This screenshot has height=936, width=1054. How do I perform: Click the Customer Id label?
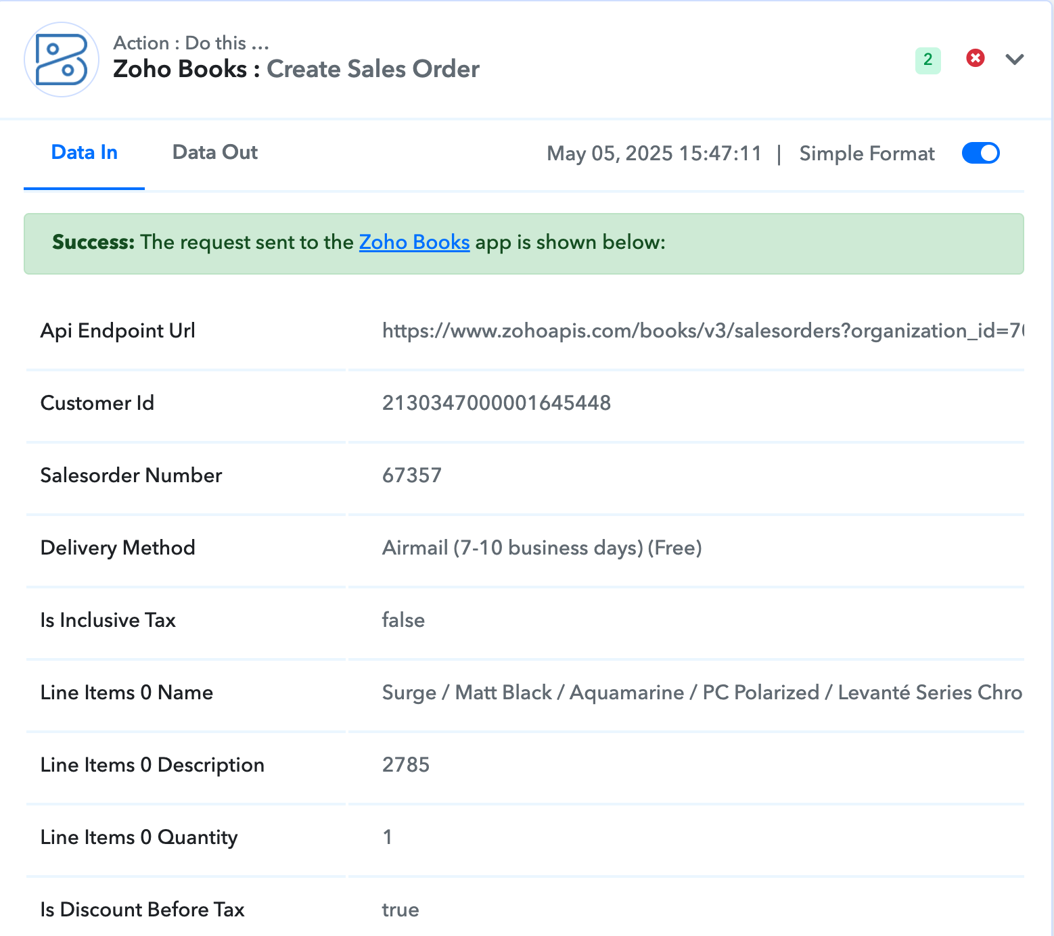click(x=97, y=403)
